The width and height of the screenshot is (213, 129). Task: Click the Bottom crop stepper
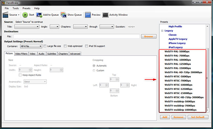(114, 91)
